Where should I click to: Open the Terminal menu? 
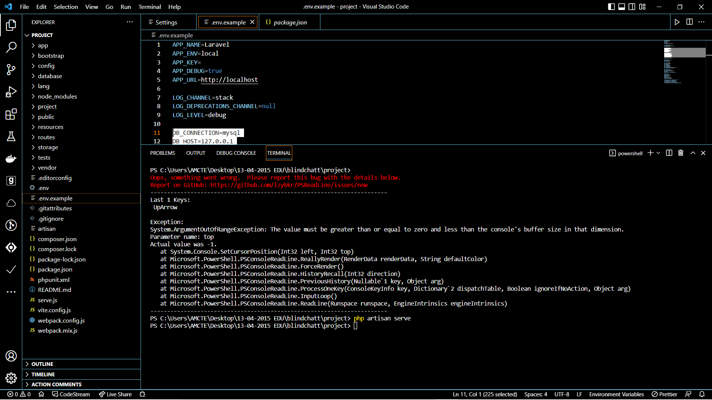click(149, 7)
